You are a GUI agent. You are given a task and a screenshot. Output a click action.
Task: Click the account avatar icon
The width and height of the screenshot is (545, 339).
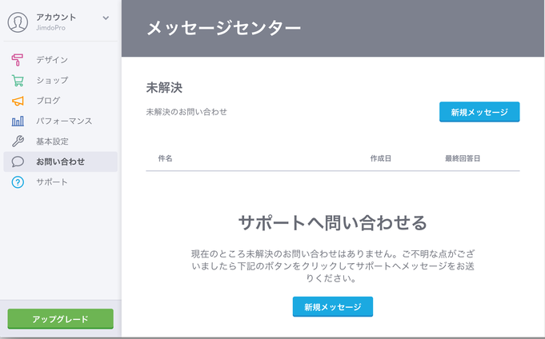pos(18,22)
